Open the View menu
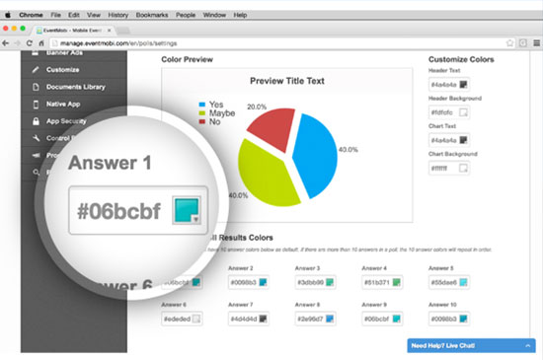Viewport: 543px width, 360px height. pos(94,15)
